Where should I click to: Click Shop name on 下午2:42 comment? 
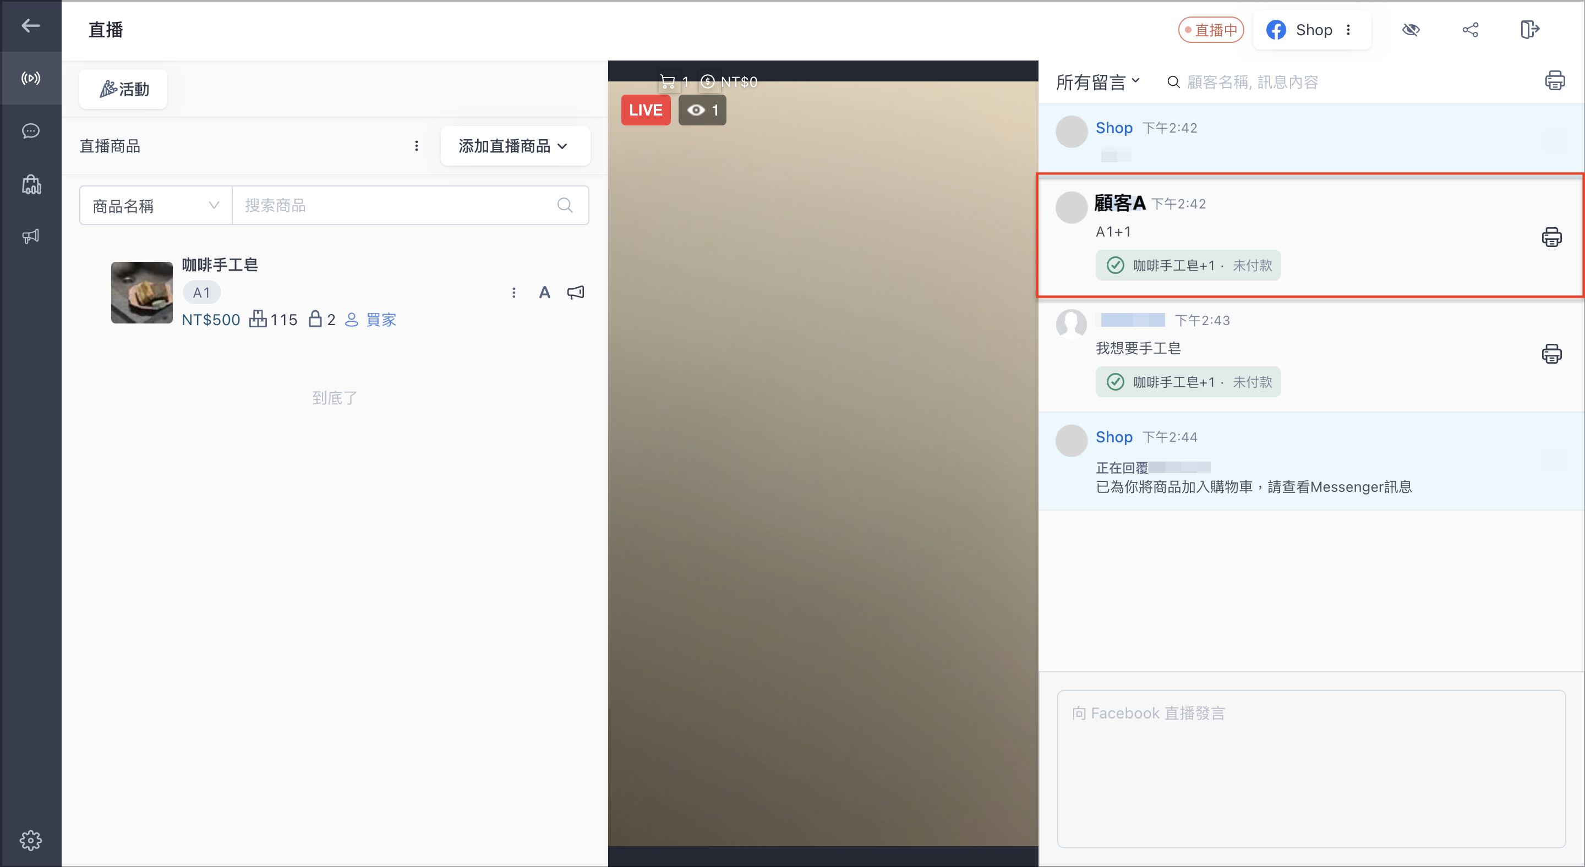tap(1114, 128)
